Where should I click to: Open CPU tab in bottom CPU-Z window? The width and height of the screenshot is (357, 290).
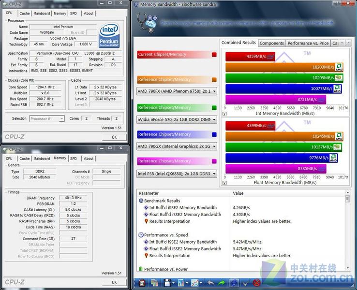[9, 159]
